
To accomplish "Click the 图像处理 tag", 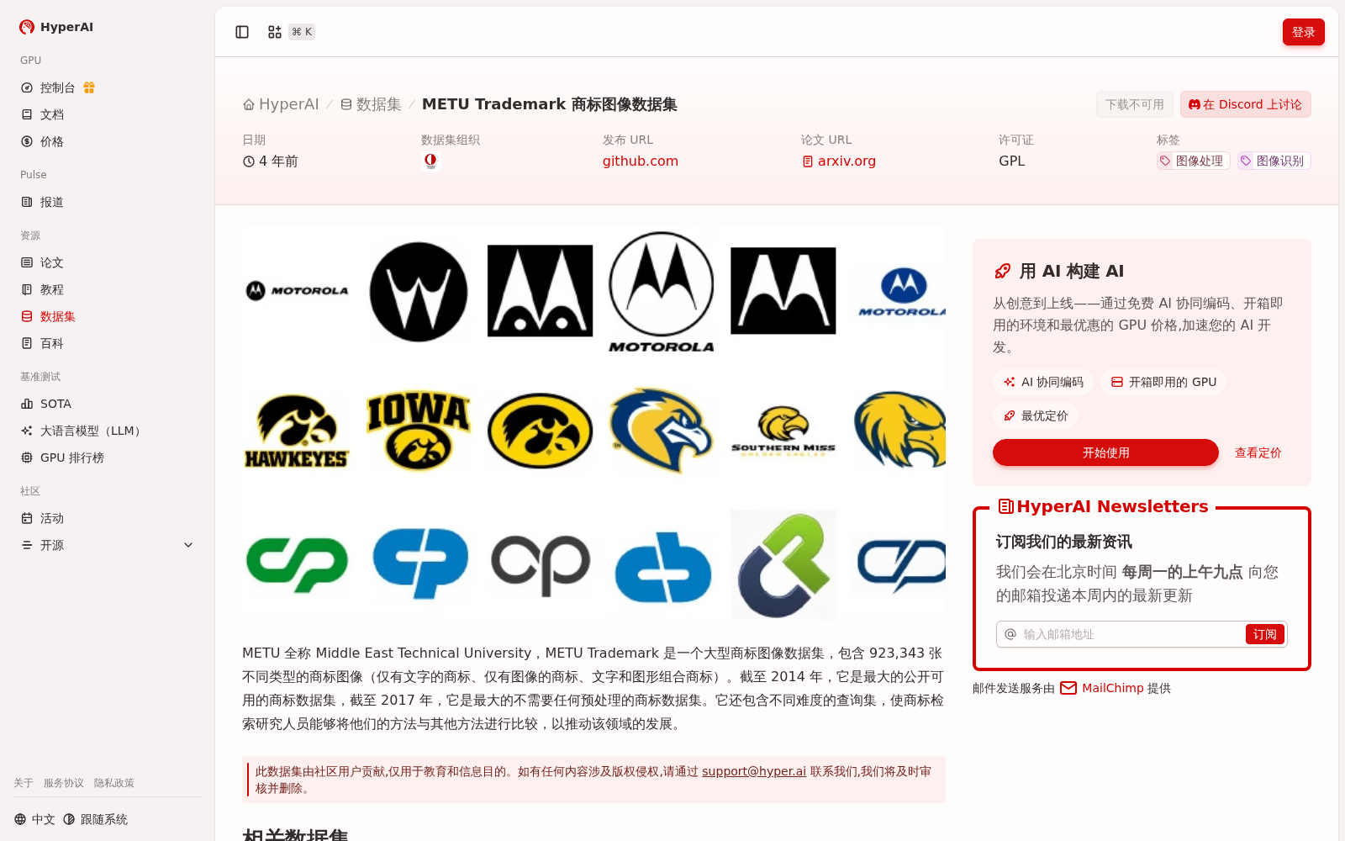I will 1193,161.
